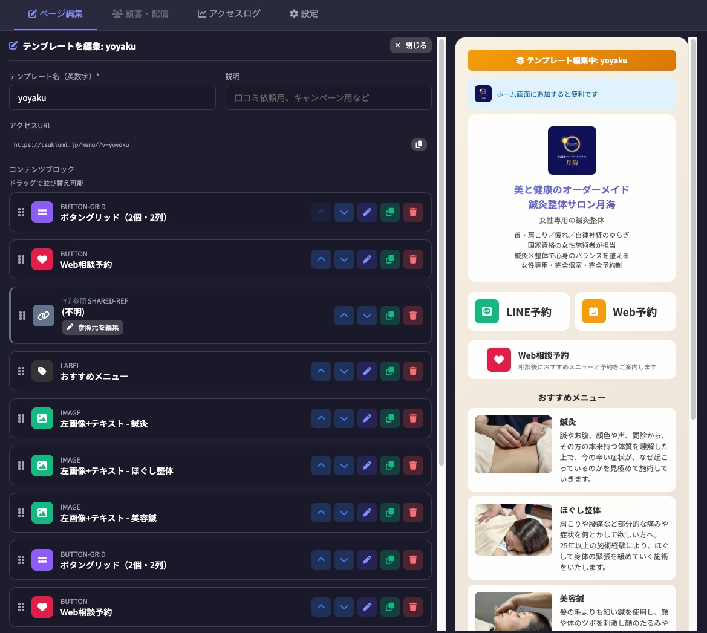Click the 美容鍼 heading in preview

click(572, 599)
